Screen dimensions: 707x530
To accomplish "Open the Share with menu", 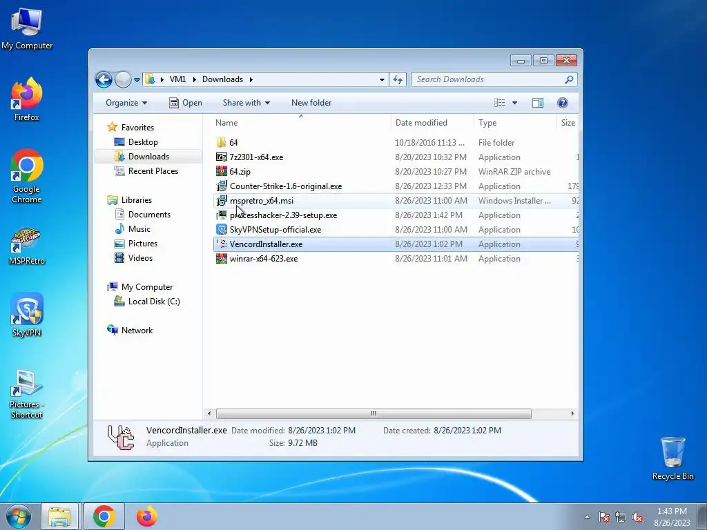I will [x=246, y=103].
